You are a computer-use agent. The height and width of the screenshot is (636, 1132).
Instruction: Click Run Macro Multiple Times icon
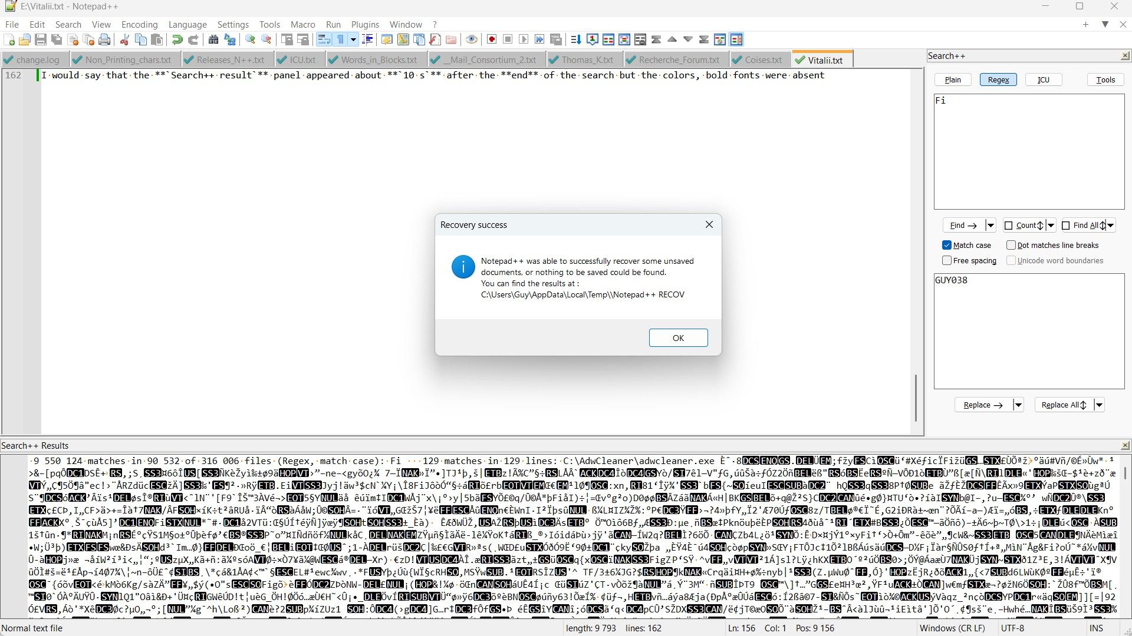pos(539,39)
